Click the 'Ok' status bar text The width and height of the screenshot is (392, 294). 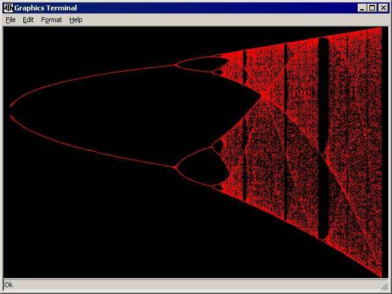point(9,285)
